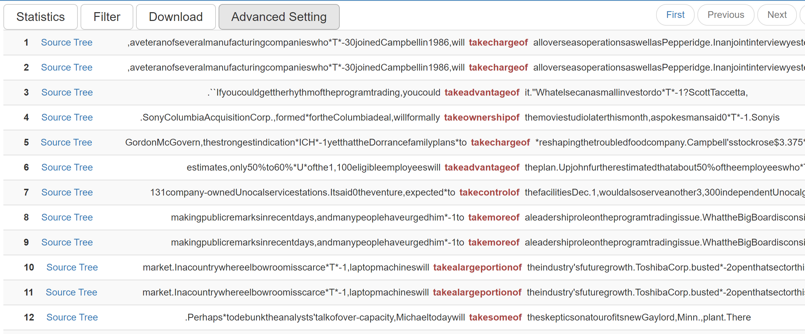Open the Statistics panel
This screenshot has height=334, width=805.
pyautogui.click(x=40, y=17)
